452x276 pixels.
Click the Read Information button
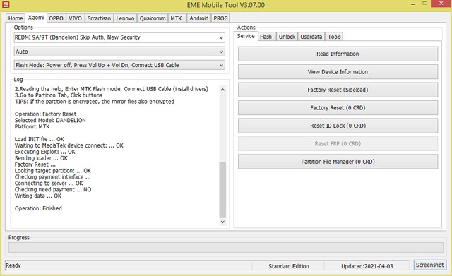[x=338, y=54]
